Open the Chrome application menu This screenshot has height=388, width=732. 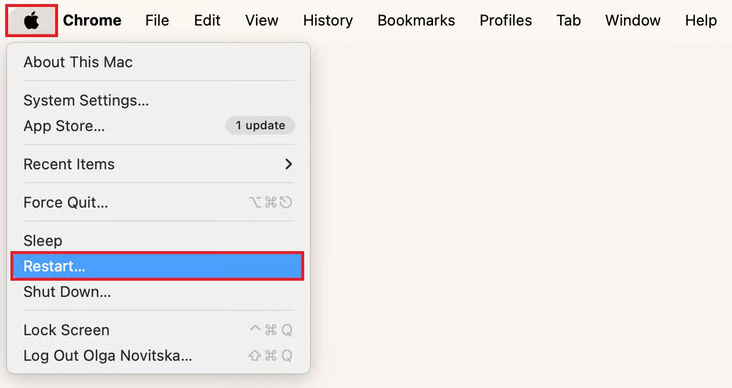[92, 20]
